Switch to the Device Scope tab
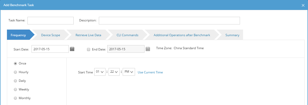 pyautogui.click(x=51, y=35)
